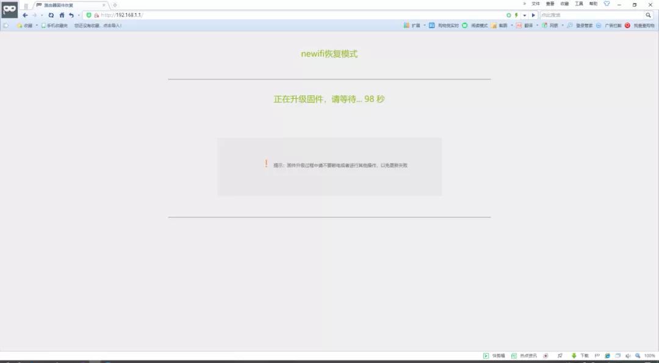The height and width of the screenshot is (363, 659).
Task: Reload the page with the refresh icon
Action: coord(51,15)
